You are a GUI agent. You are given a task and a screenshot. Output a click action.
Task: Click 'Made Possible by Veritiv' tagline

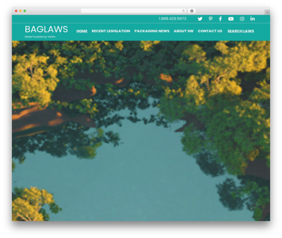click(x=40, y=37)
